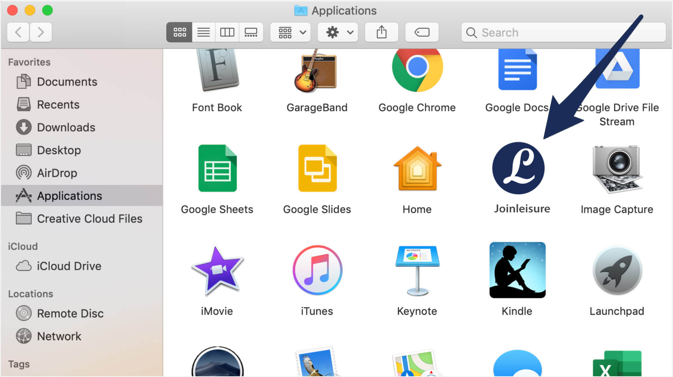The width and height of the screenshot is (673, 377).
Task: Select the Keynote podium icon
Action: coord(417,270)
